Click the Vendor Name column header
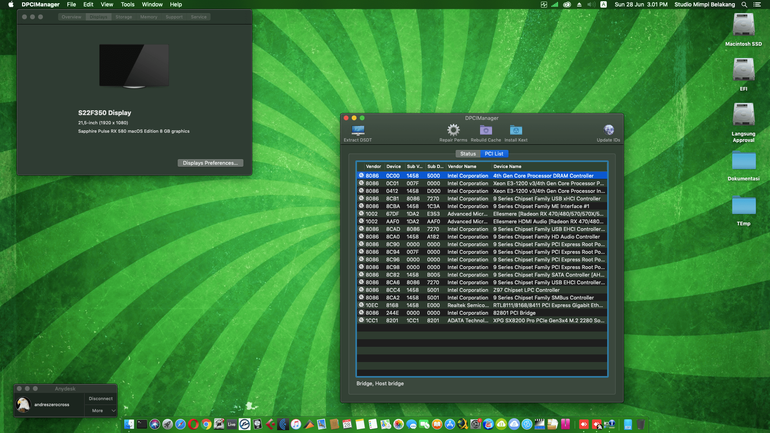770x433 pixels. 468,166
